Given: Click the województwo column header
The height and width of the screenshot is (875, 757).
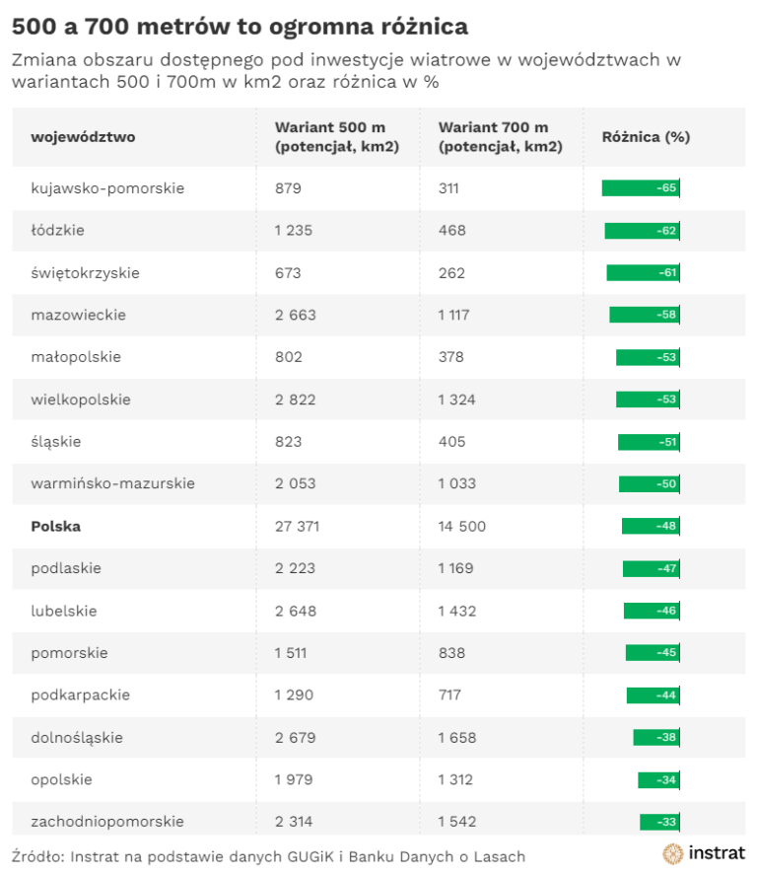Looking at the screenshot, I should pyautogui.click(x=83, y=137).
